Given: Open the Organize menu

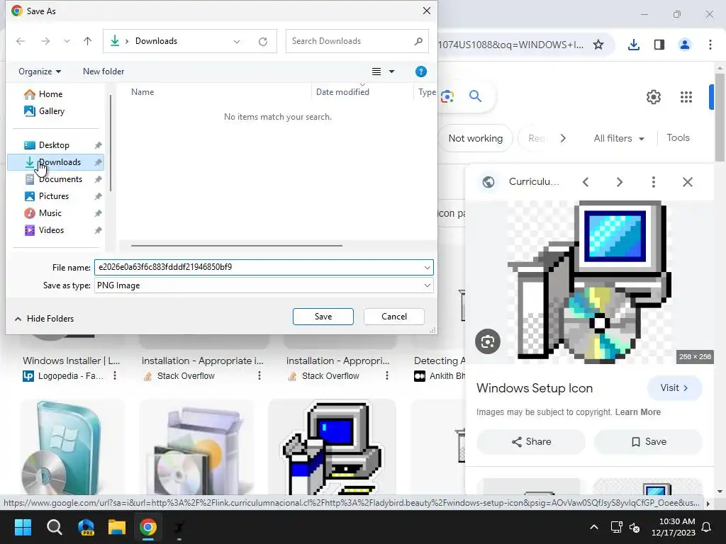Looking at the screenshot, I should pos(40,72).
